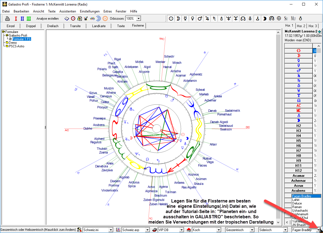
Task: Select the green triple chart III icon
Action: tap(29, 19)
